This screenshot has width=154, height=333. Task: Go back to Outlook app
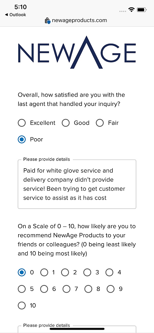(15, 15)
